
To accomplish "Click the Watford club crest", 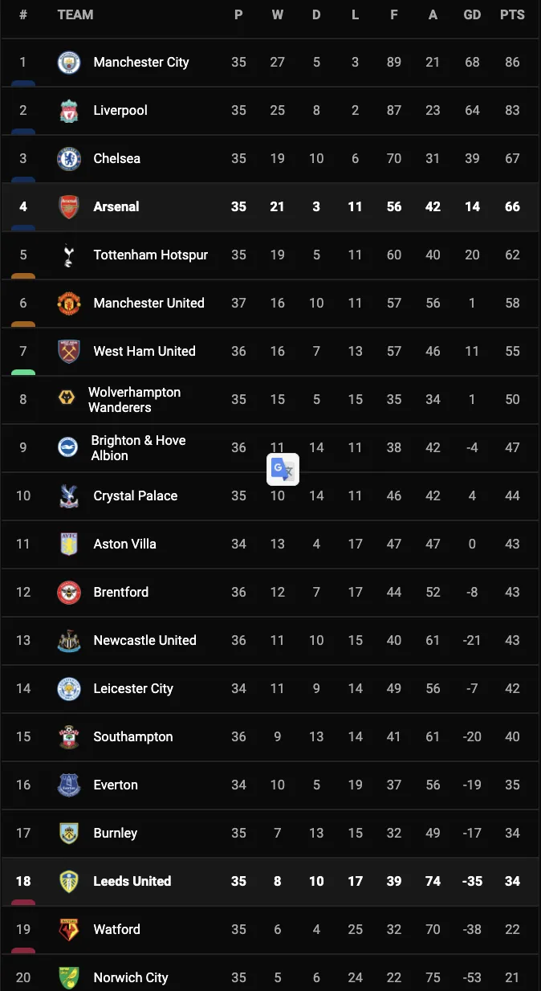I will [69, 930].
